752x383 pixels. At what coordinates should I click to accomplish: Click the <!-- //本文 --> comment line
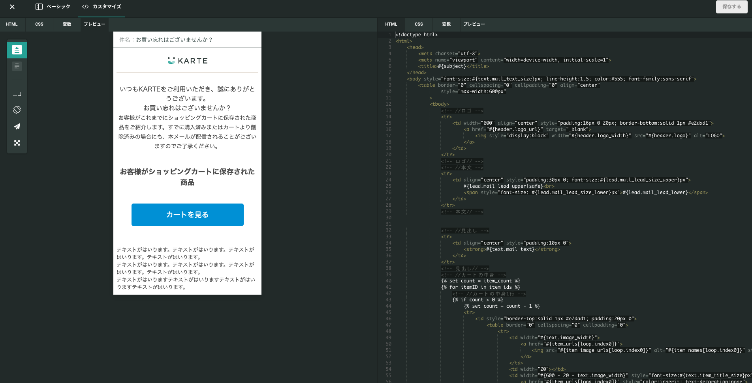[462, 167]
